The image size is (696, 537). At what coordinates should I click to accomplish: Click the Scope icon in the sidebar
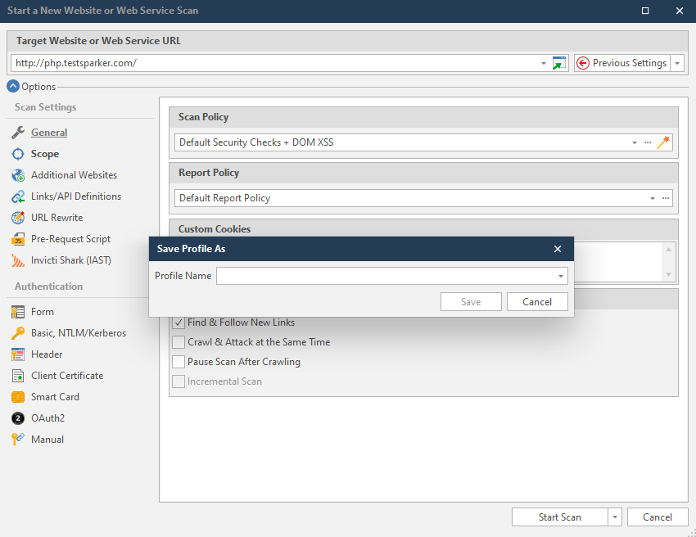coord(18,154)
